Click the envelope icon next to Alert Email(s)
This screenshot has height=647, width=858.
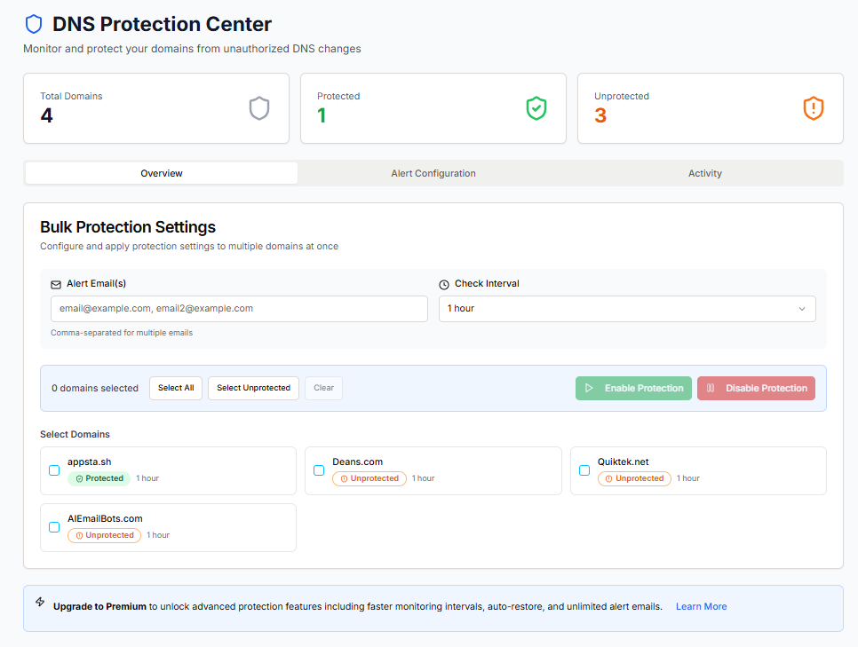click(56, 285)
